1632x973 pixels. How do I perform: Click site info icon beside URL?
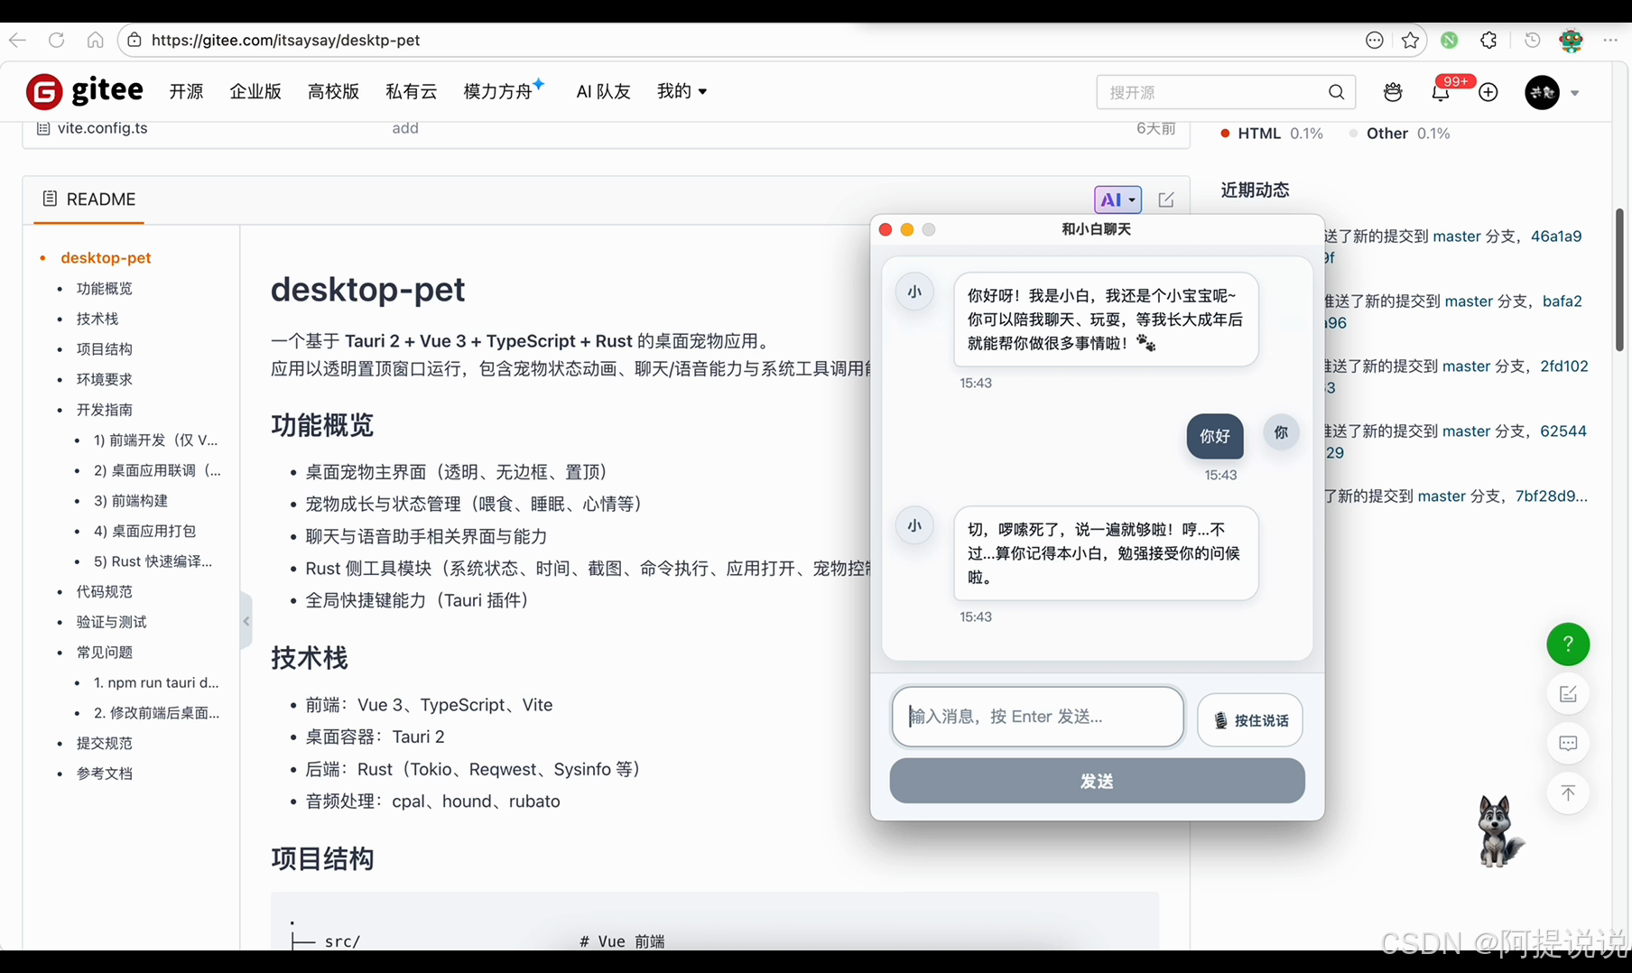pyautogui.click(x=134, y=40)
